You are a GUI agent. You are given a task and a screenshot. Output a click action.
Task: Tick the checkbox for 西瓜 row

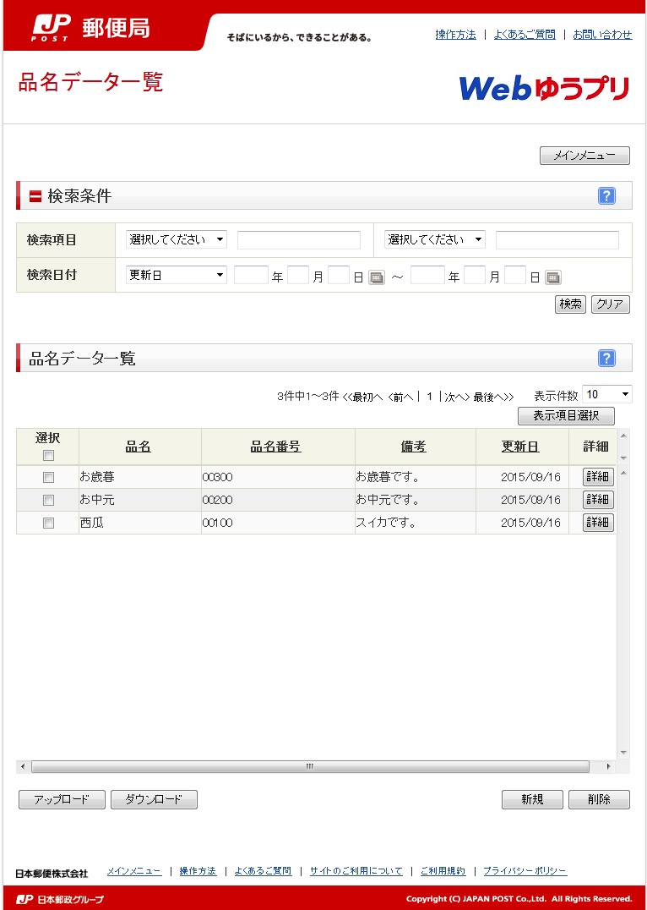coord(48,523)
